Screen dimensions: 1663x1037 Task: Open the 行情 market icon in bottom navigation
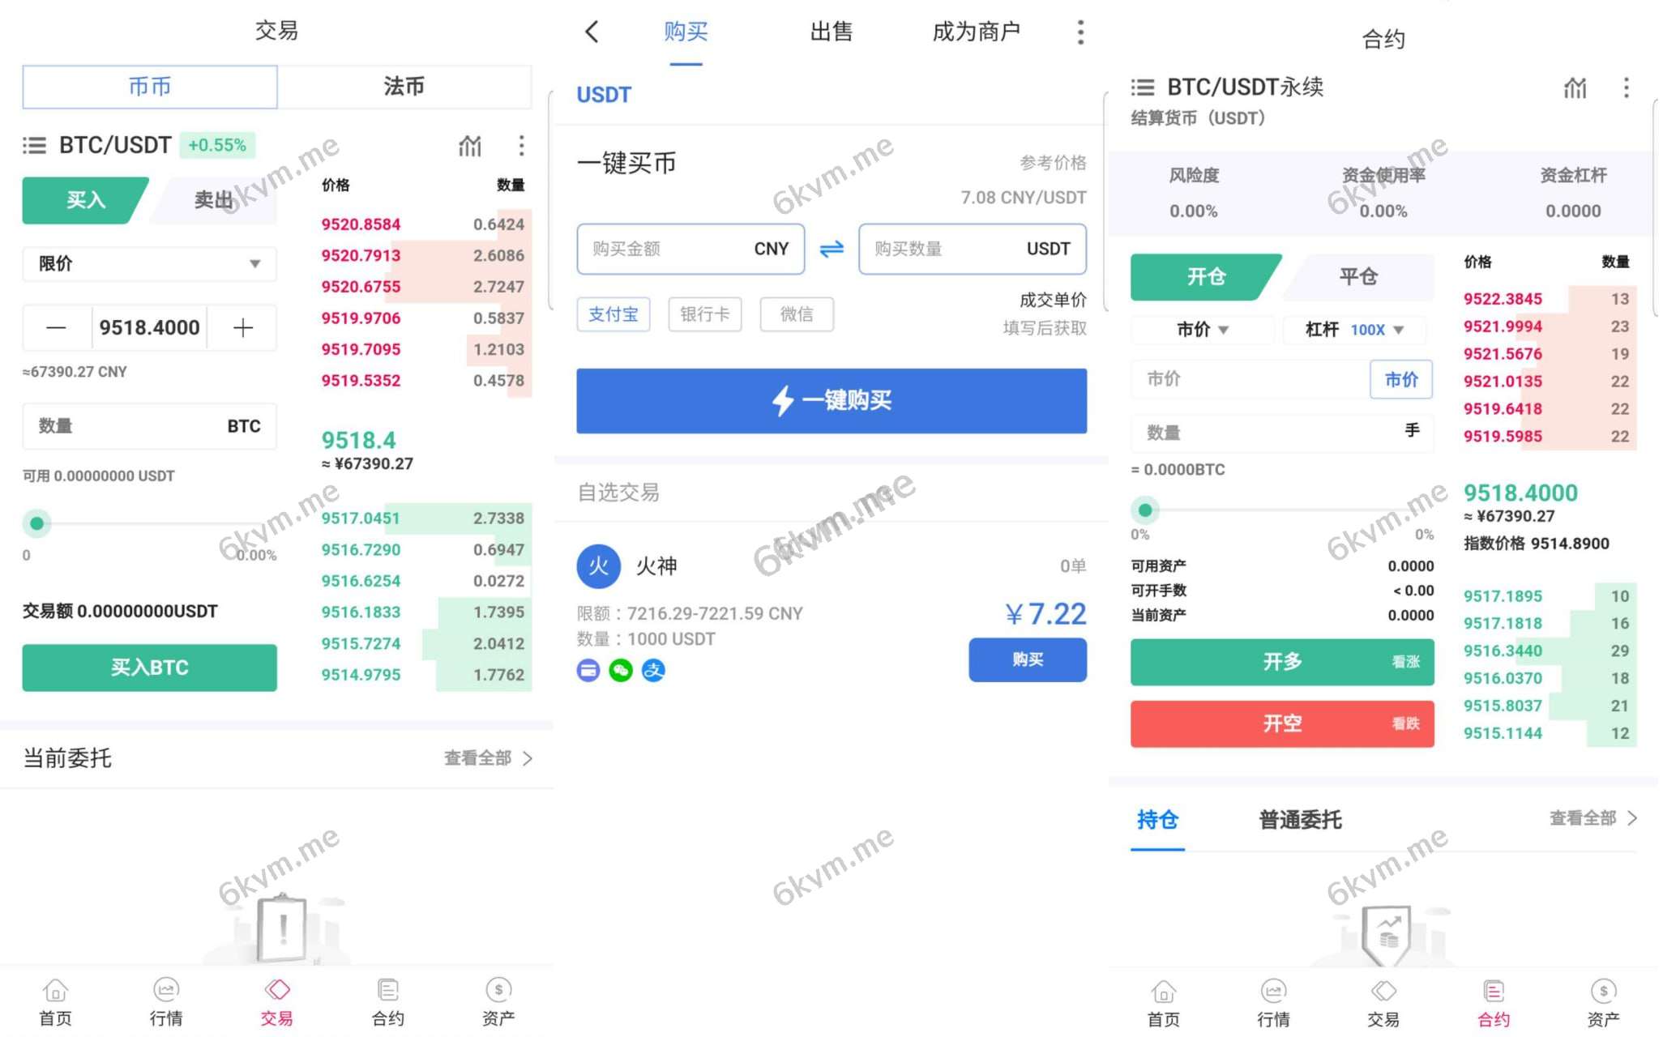(x=165, y=1001)
